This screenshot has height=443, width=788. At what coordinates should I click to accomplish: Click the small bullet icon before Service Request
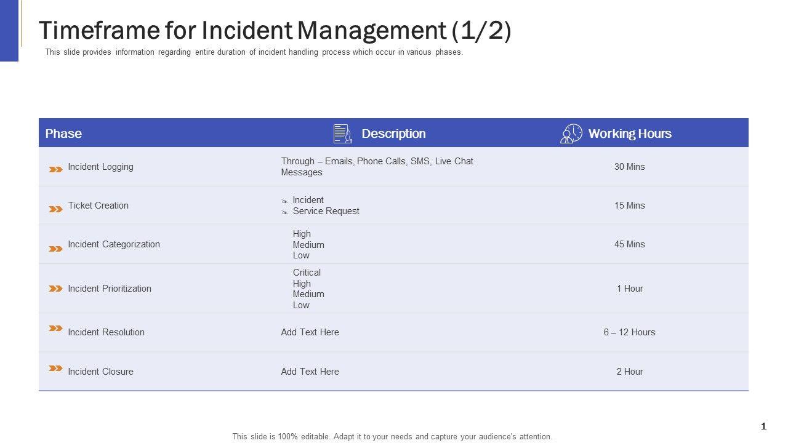[x=284, y=212]
